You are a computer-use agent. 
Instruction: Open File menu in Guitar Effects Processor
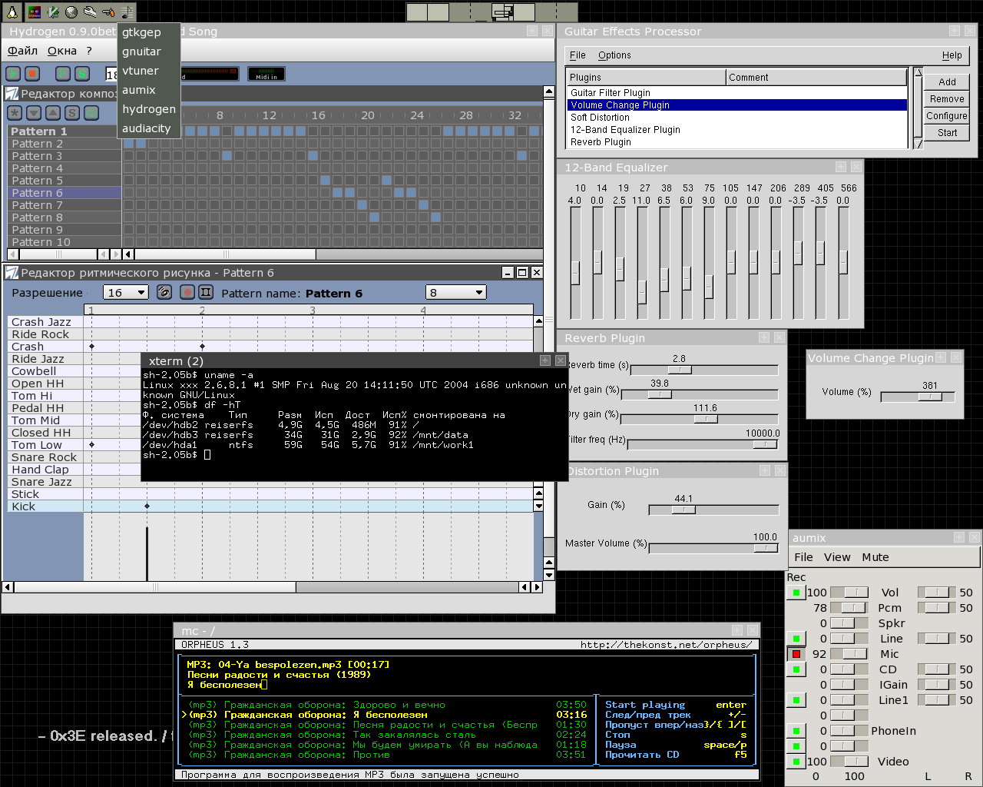578,55
